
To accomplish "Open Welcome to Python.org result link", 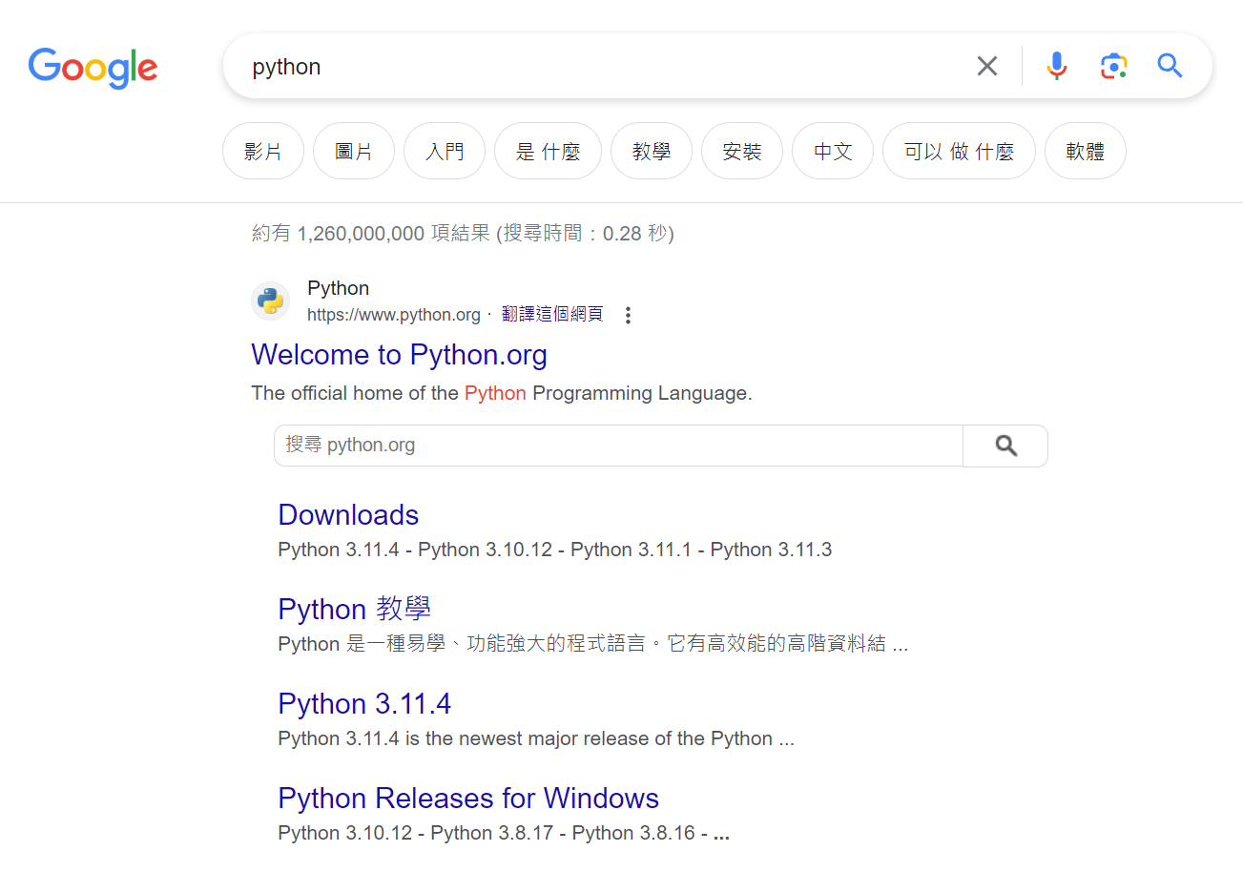I will click(399, 355).
